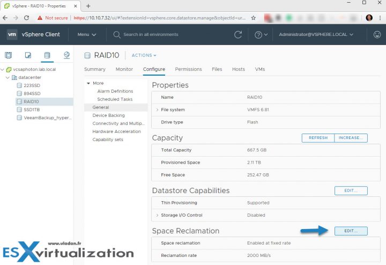
Task: Edit Datastore Capabilities
Action: [351, 190]
